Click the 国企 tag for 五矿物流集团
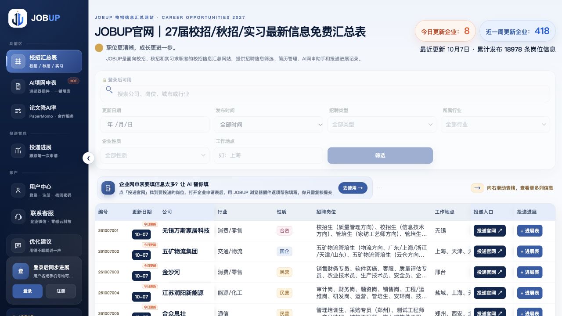 285,251
